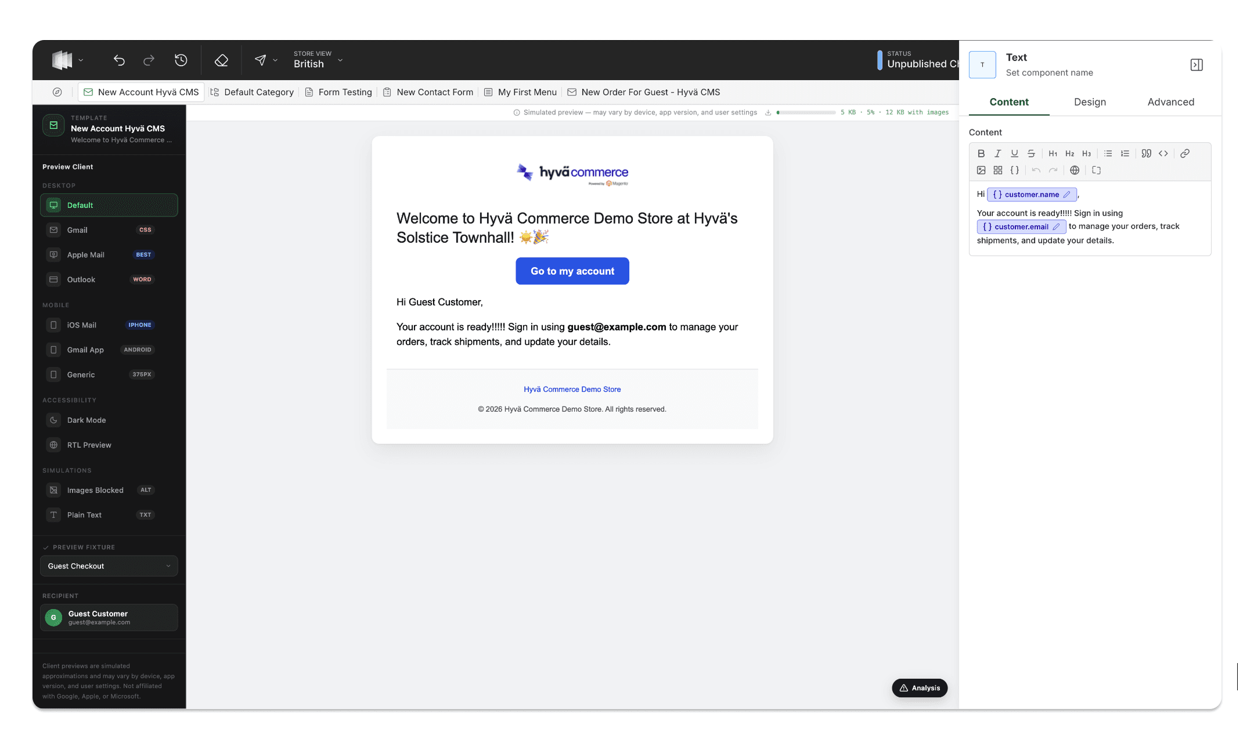Collapse the right side panel icon
Viewport: 1254px width, 749px height.
click(x=1197, y=64)
